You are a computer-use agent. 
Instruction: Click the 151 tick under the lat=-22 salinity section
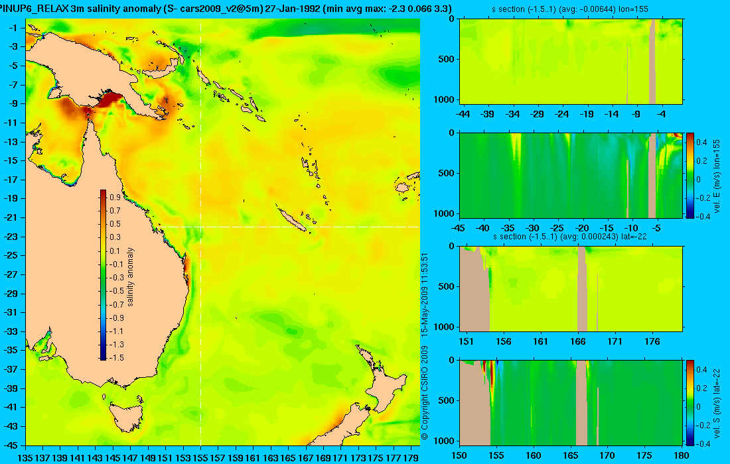pos(466,341)
